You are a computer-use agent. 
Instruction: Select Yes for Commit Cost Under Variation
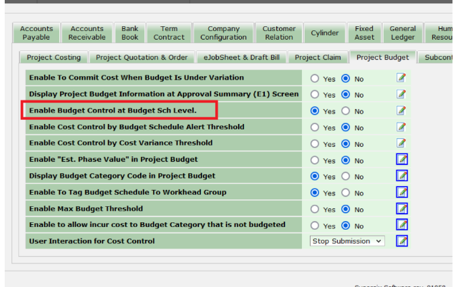pos(315,78)
